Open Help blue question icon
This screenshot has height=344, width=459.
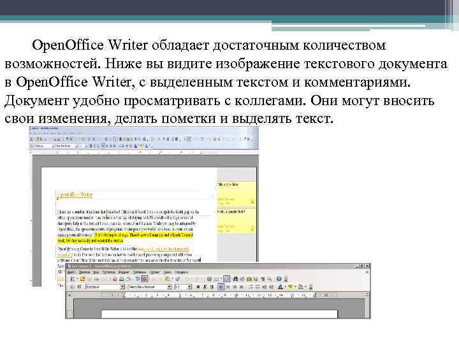pos(279,279)
